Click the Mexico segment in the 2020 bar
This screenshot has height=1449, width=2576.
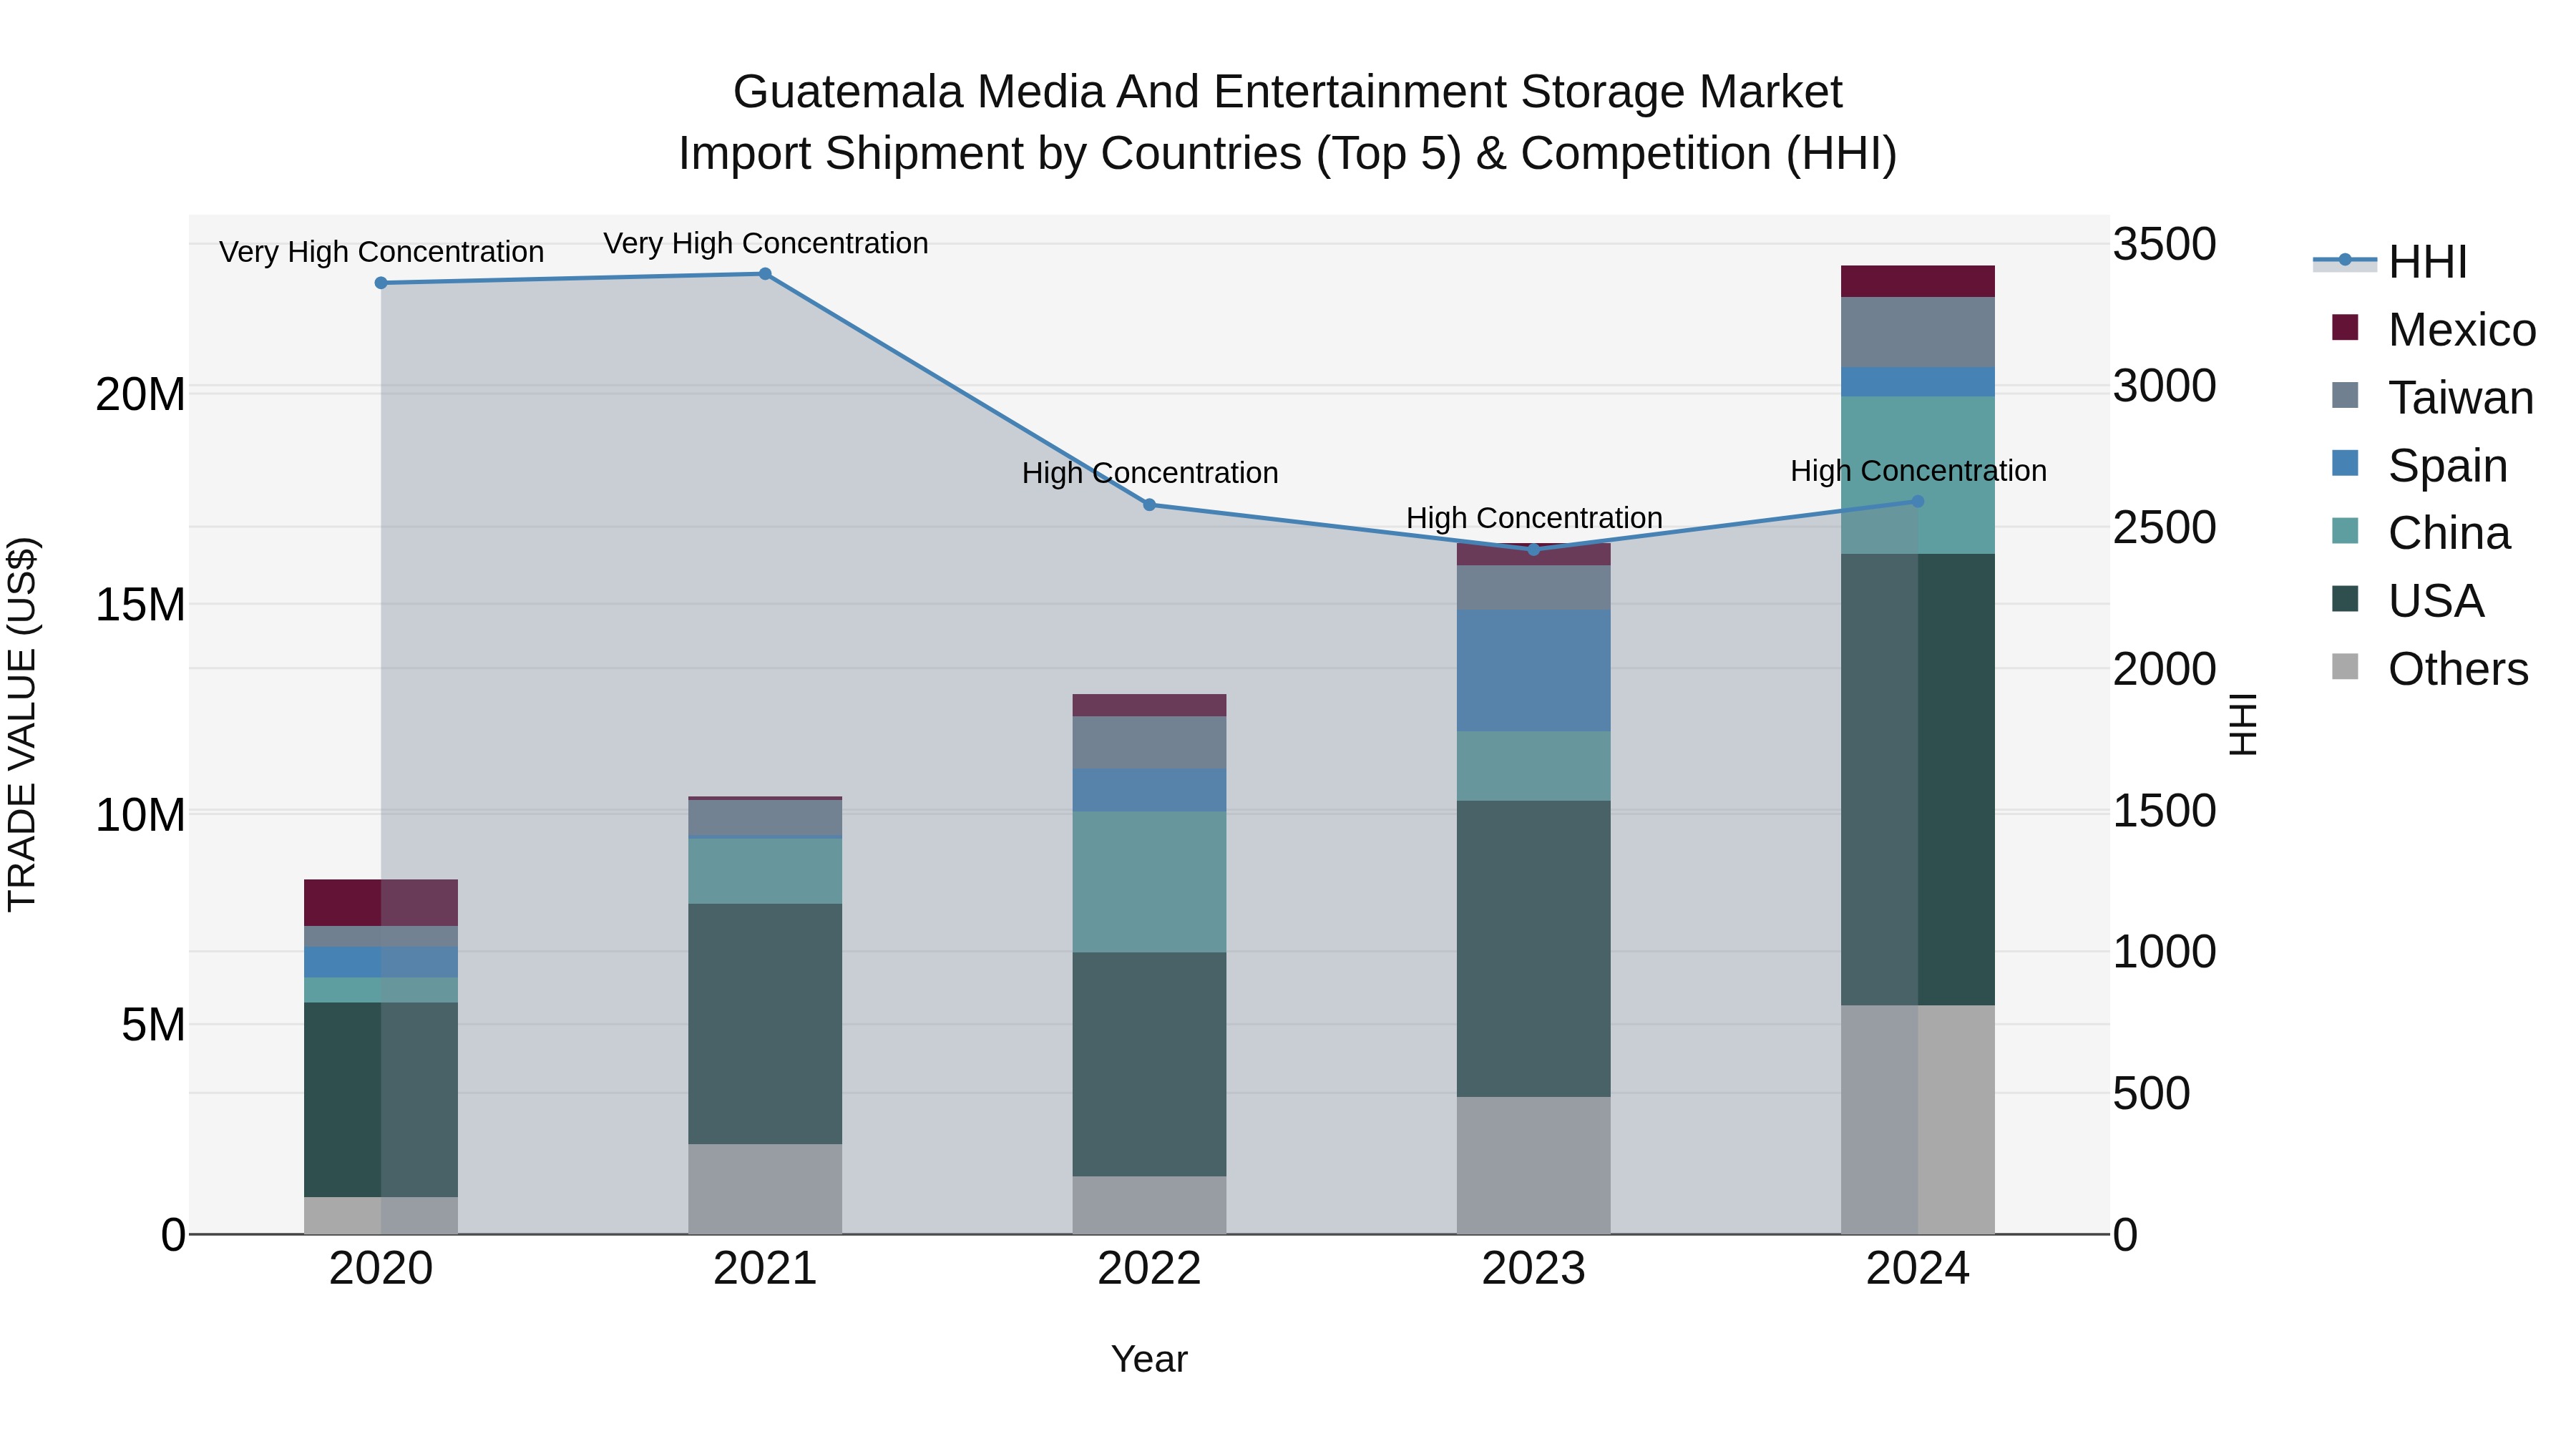click(381, 903)
